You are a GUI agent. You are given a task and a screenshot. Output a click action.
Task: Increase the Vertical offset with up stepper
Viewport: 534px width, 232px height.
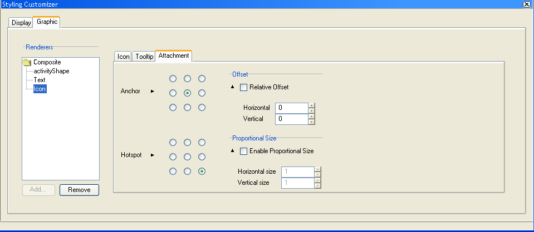(312, 116)
